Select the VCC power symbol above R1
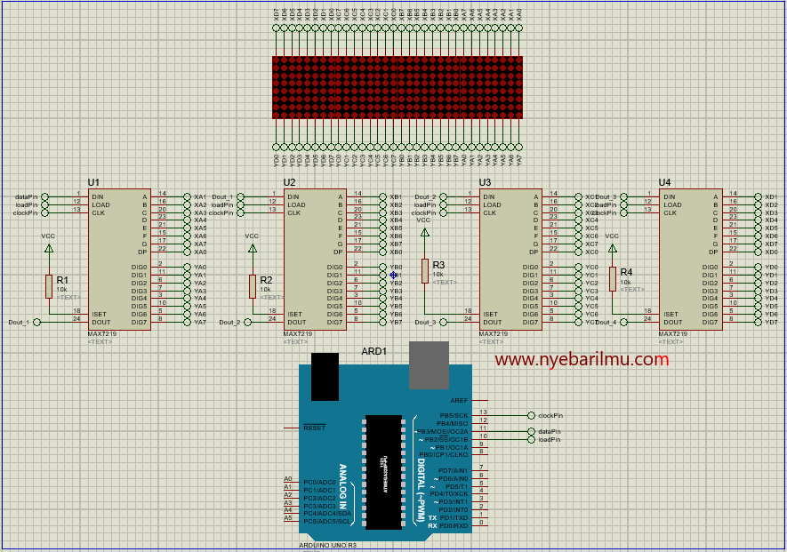This screenshot has width=787, height=552. point(49,248)
